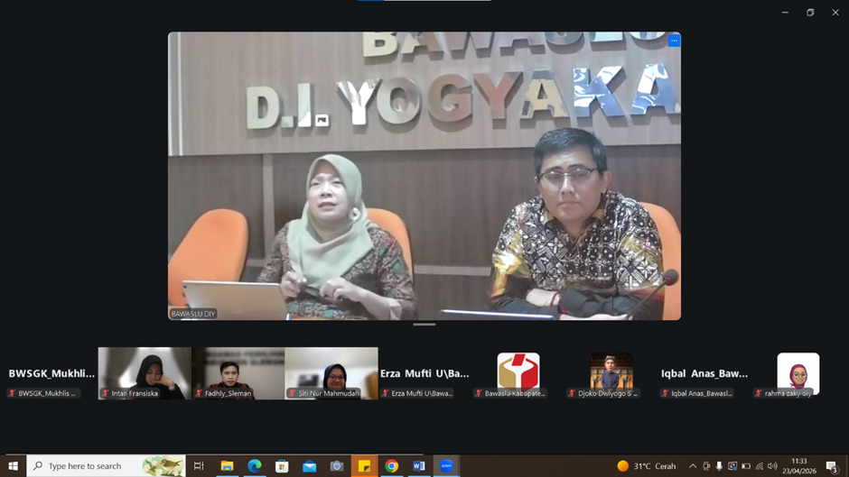The height and width of the screenshot is (477, 849).
Task: Click muted mic icon beside Bawaslu Kabupaten label
Action: (x=479, y=393)
